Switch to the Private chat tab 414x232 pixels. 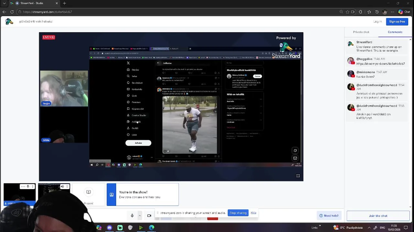point(361,32)
